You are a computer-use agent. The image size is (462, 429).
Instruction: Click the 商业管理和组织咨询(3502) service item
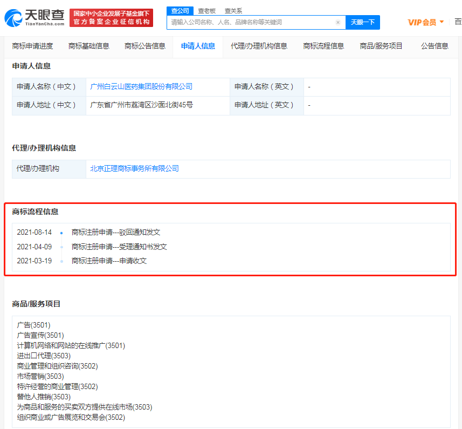point(58,366)
